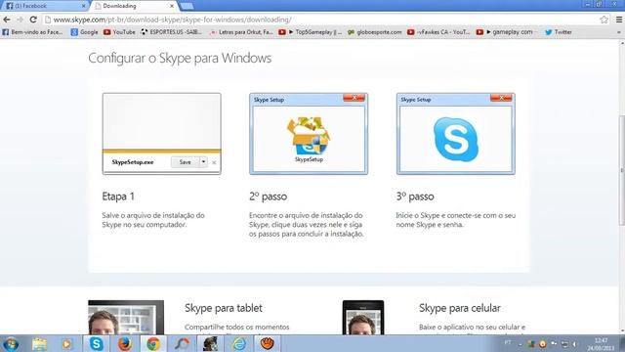The image size is (625, 352).
Task: Open the game character taskbar icon
Action: (211, 344)
